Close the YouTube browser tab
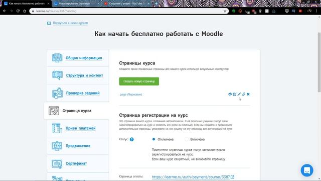 (148, 4)
